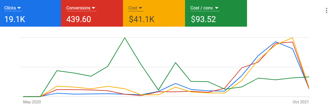Click the Cost / conv. label text
This screenshot has height=109, width=332.
(x=202, y=8)
